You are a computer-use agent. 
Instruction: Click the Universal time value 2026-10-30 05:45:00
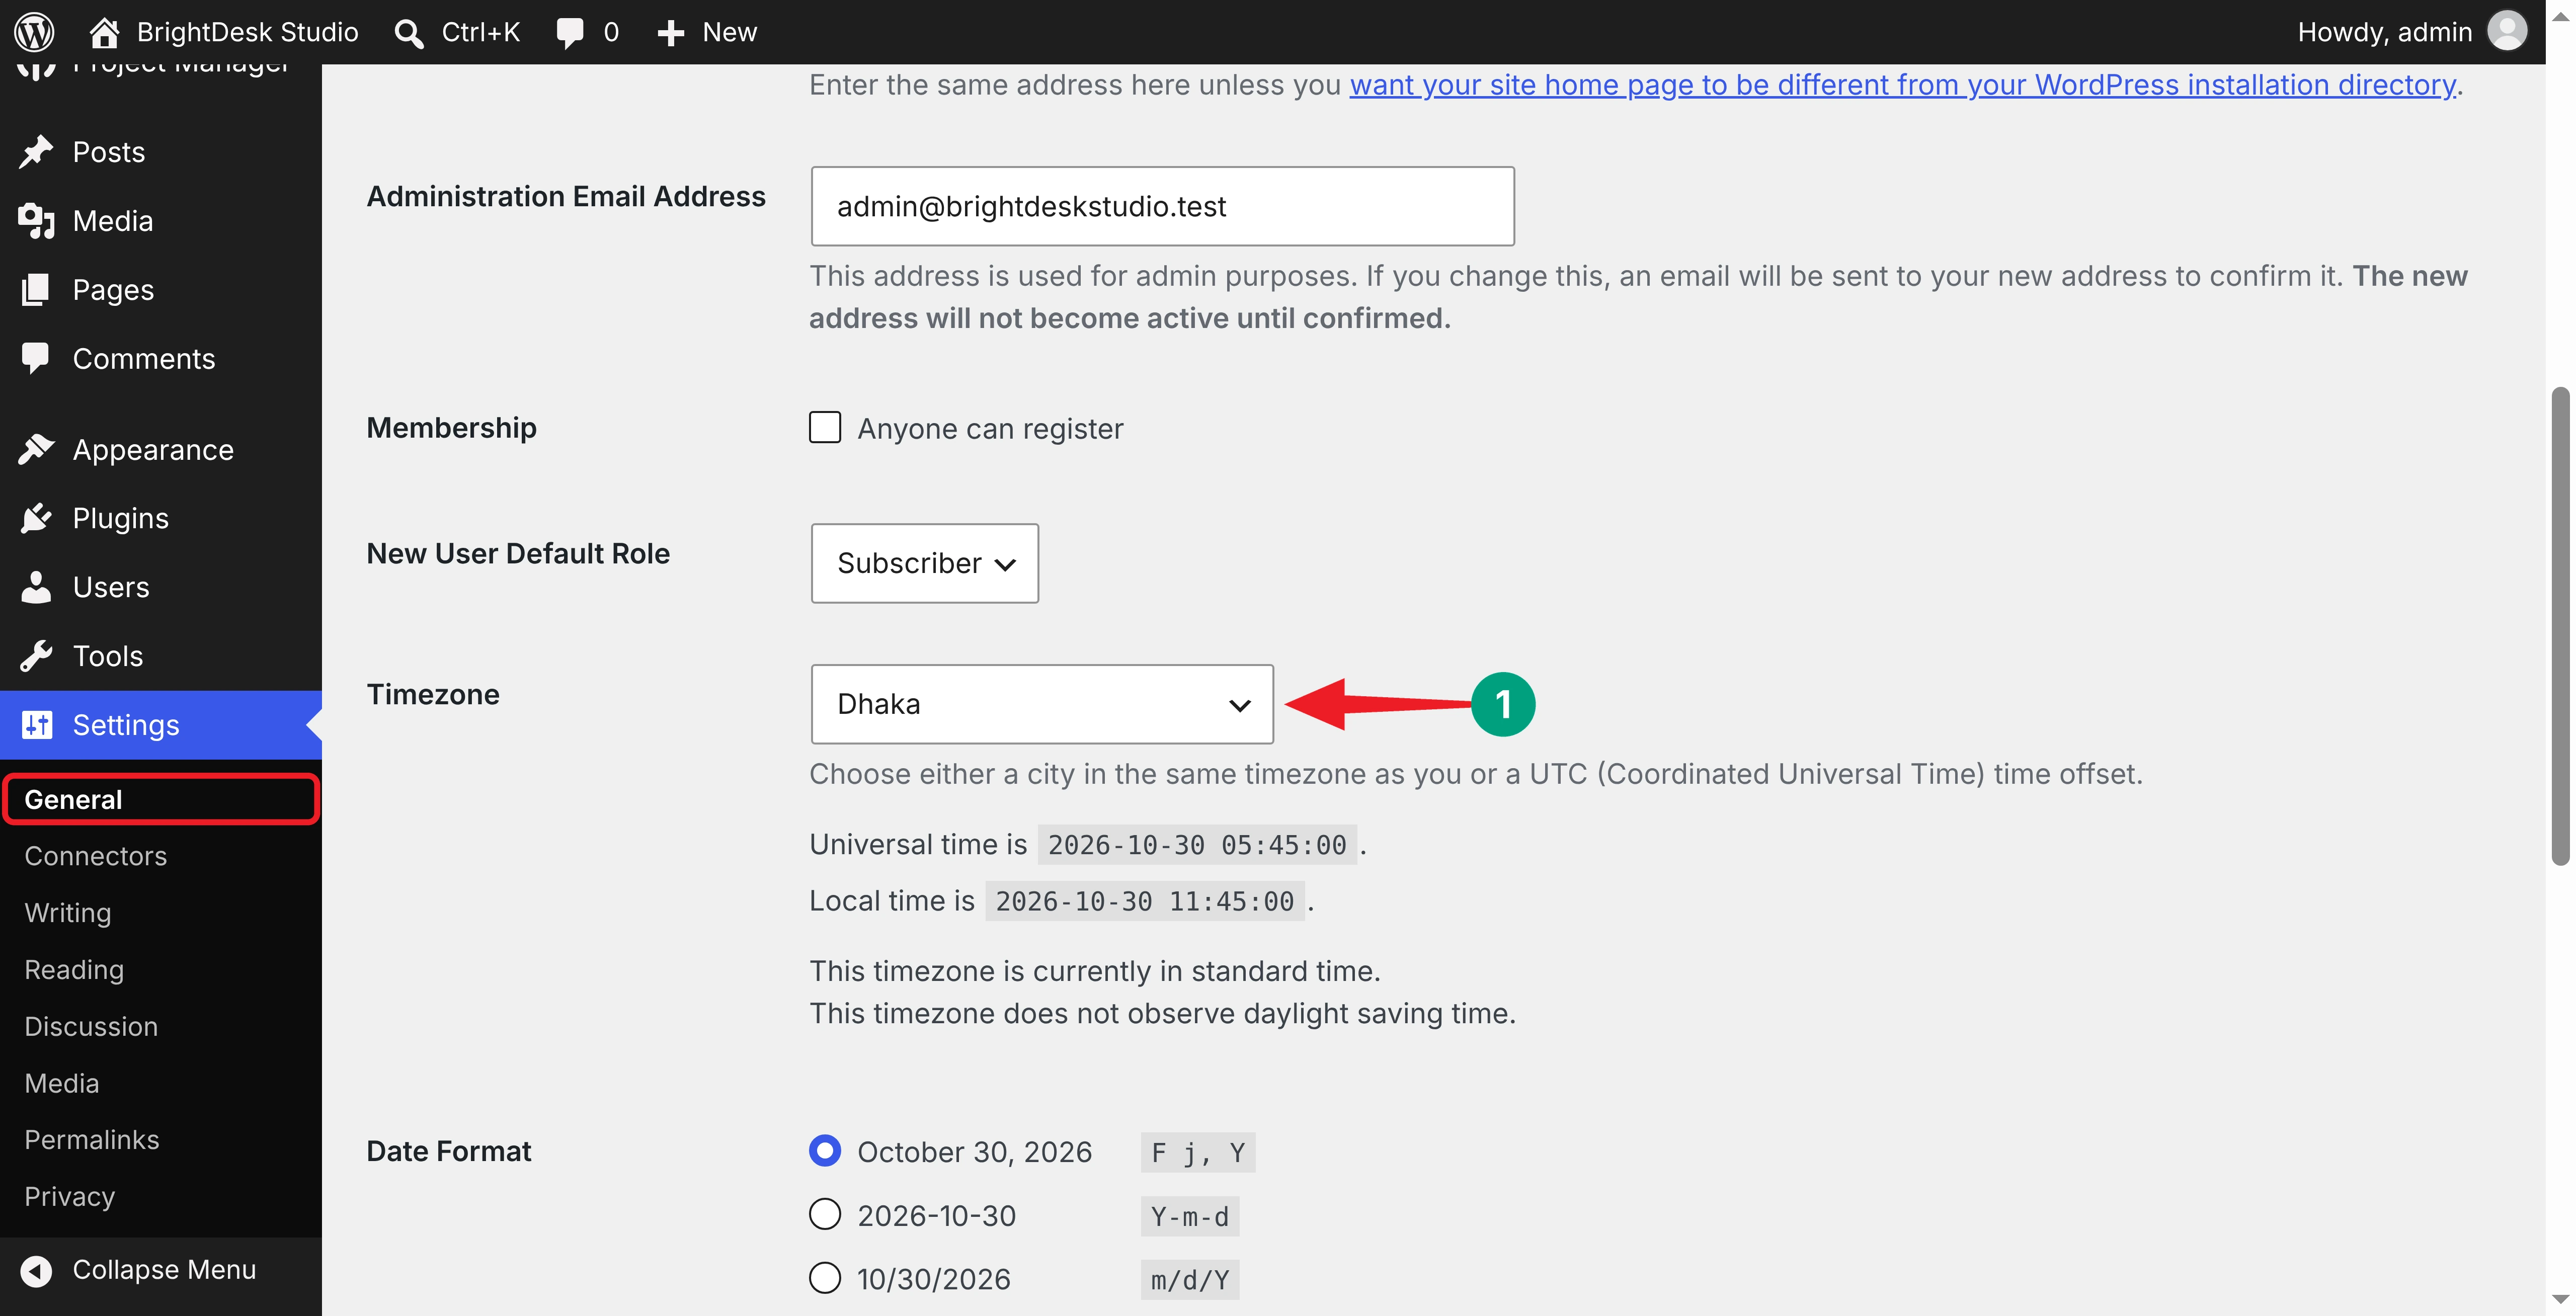point(1197,845)
